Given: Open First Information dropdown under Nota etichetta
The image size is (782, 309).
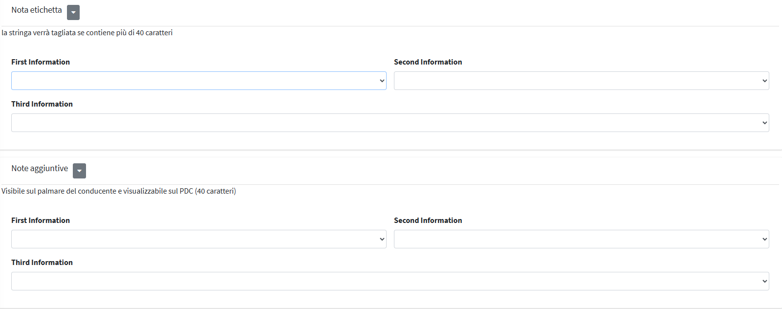Looking at the screenshot, I should click(198, 81).
